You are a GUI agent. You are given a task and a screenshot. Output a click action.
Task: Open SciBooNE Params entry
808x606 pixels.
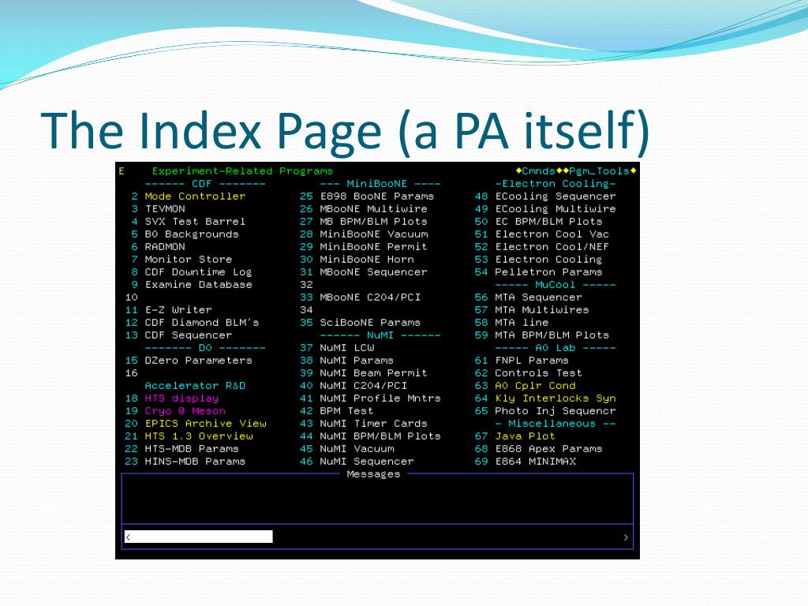coord(370,322)
